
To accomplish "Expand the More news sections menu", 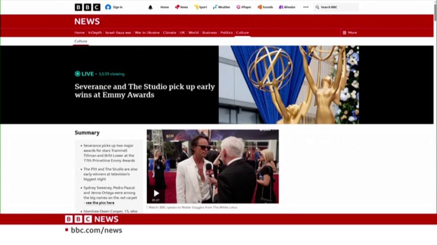I will pos(350,33).
